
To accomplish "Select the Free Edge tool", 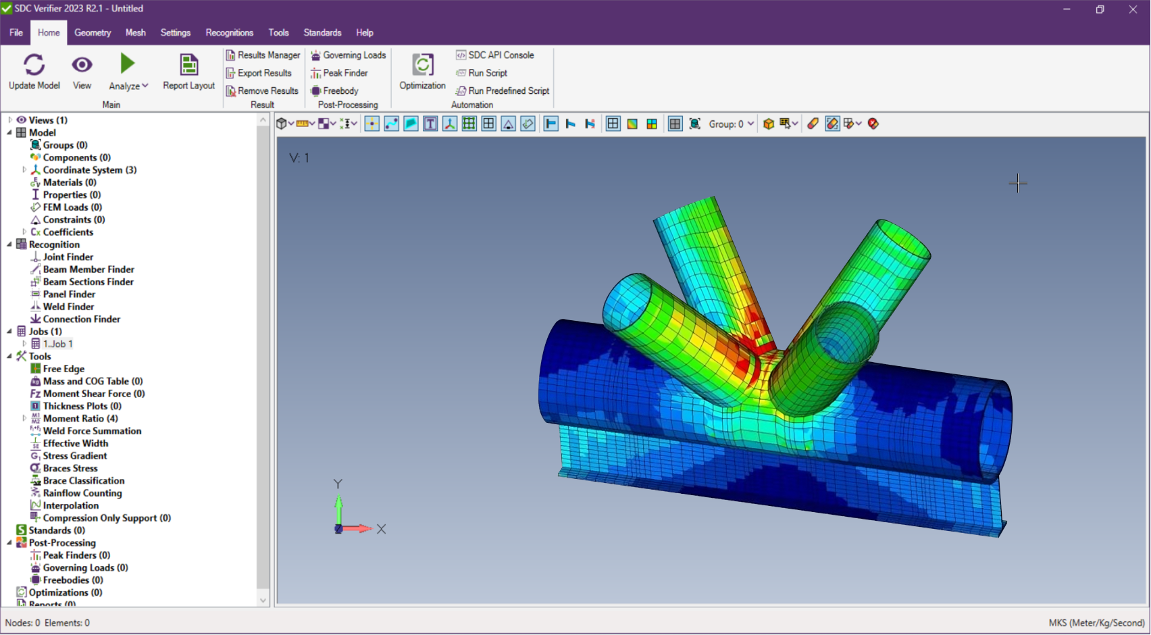I will tap(63, 368).
